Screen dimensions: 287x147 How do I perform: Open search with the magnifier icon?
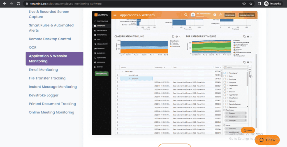tap(186, 15)
